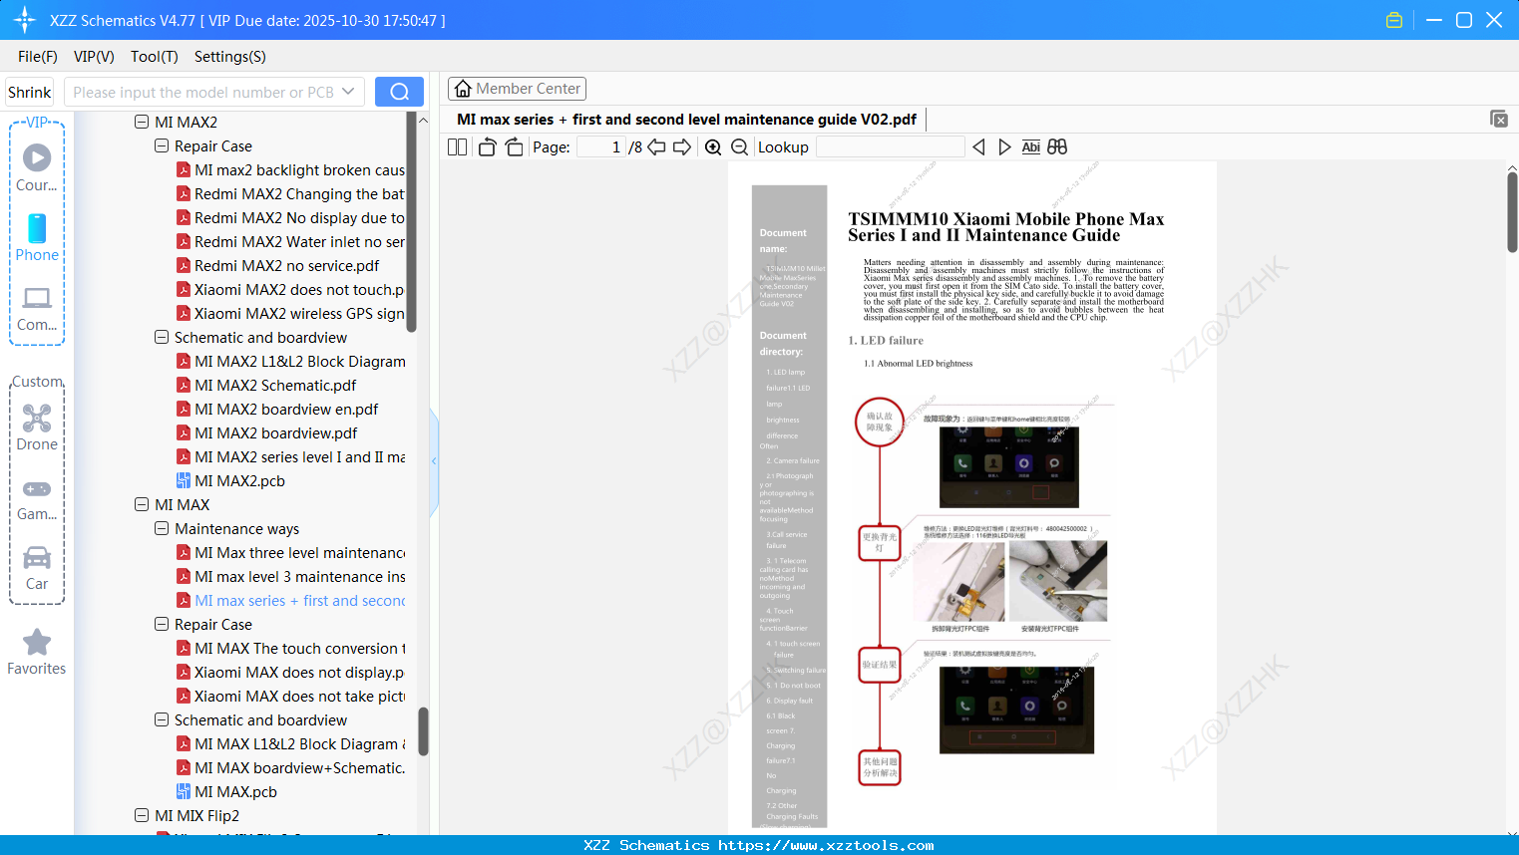
Task: Open MI MAX2 boardview en.pdf
Action: tap(286, 409)
